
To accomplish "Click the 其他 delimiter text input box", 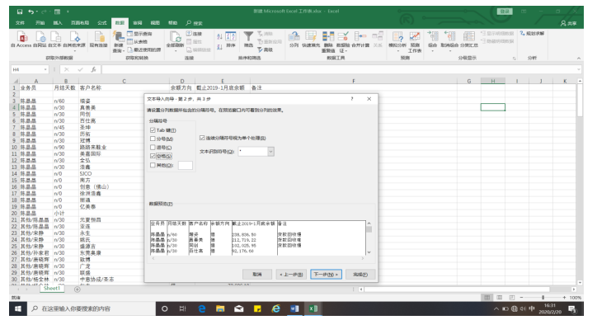I will [x=186, y=165].
